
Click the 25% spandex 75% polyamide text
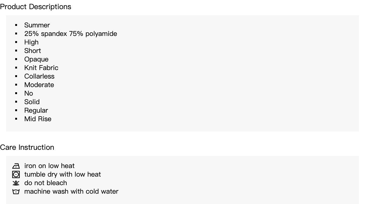(71, 34)
